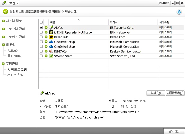Open 시스템 정보 section

pyautogui.click(x=14, y=21)
